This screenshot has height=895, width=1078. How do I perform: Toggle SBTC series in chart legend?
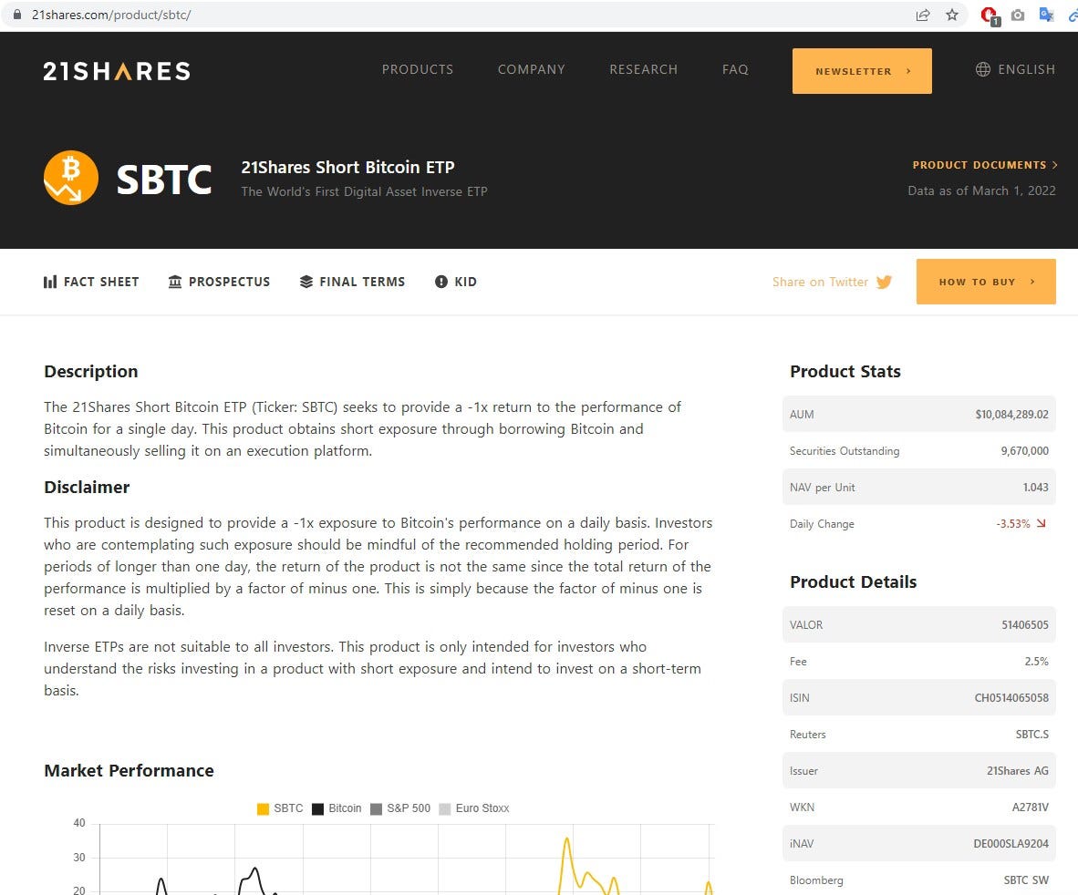point(280,808)
